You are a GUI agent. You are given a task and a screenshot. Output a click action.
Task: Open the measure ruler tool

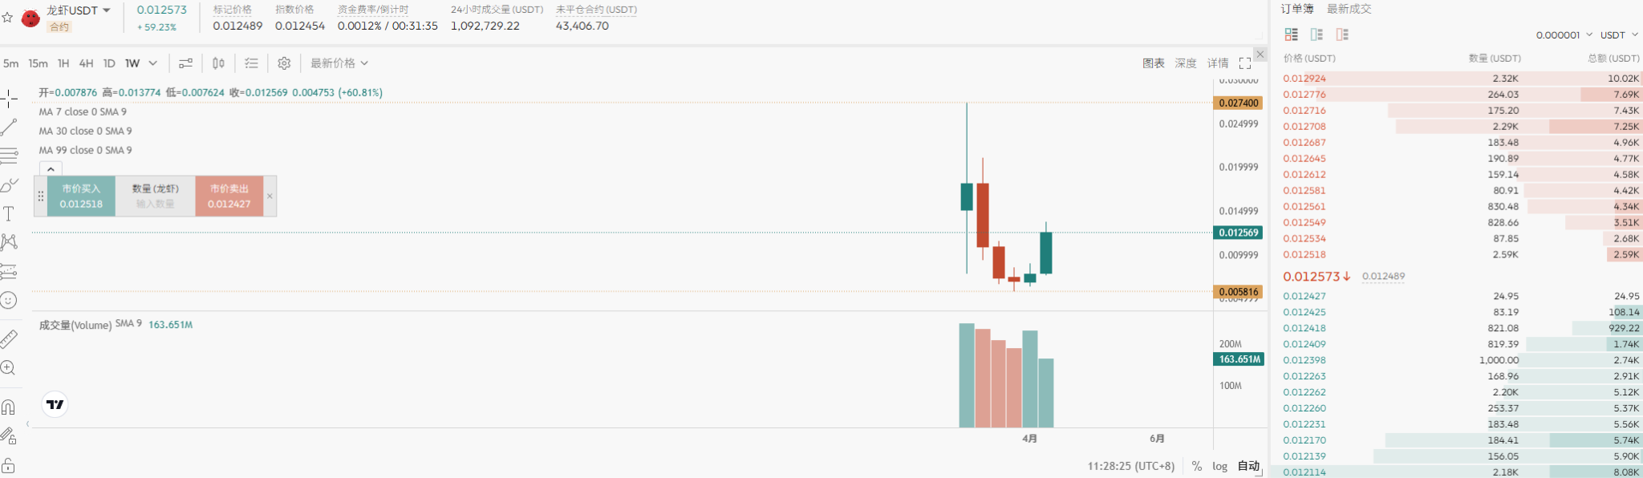[x=9, y=338]
